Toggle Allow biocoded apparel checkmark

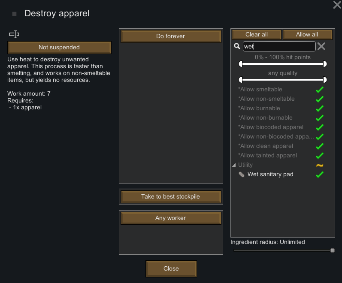[320, 127]
